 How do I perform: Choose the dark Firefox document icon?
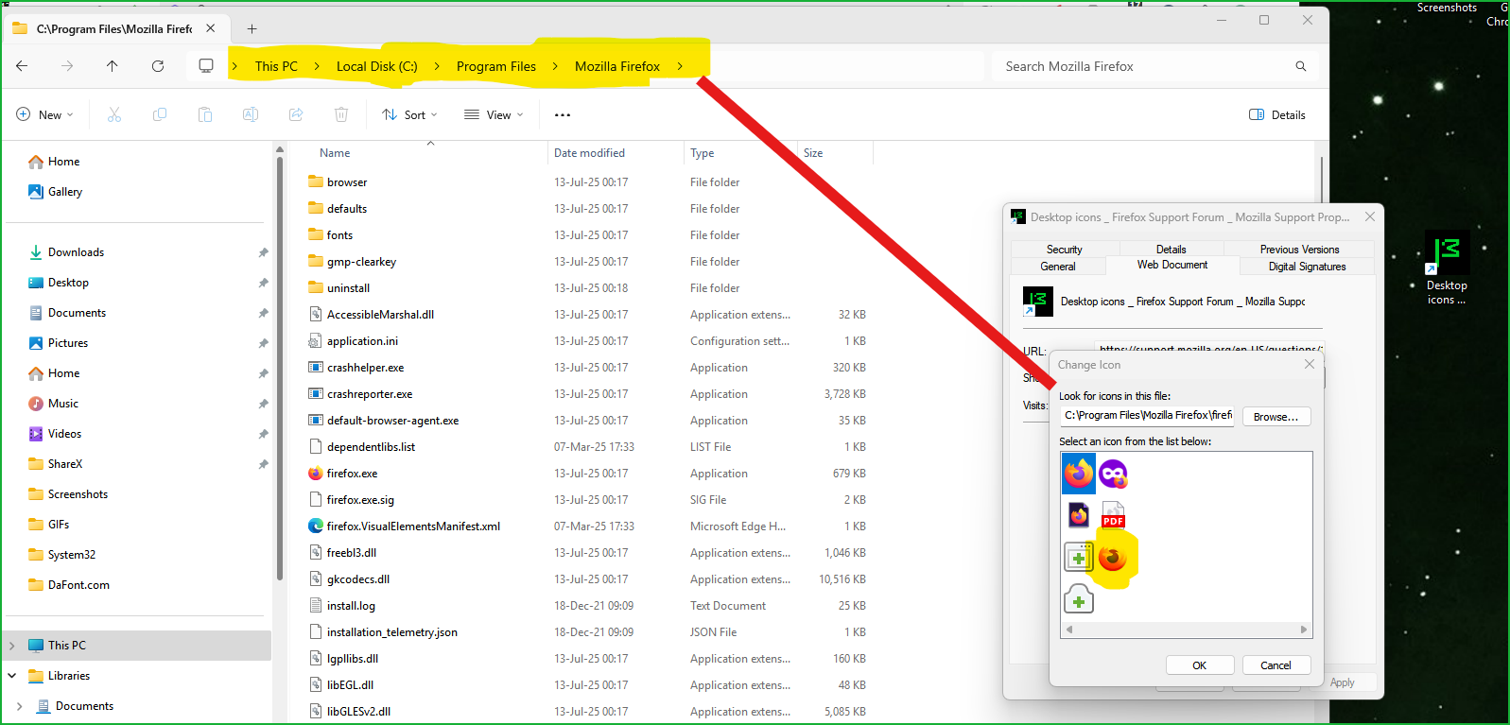tap(1079, 515)
